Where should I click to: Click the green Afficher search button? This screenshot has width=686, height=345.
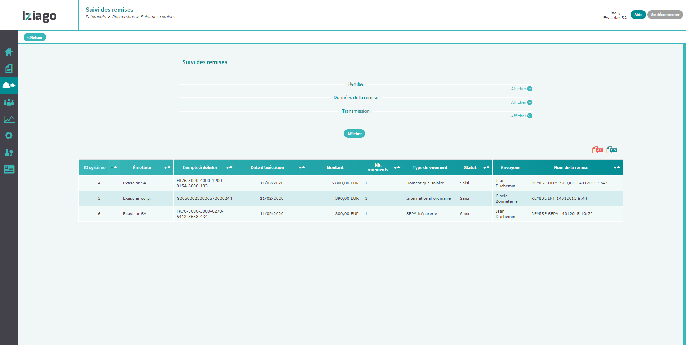pos(354,134)
